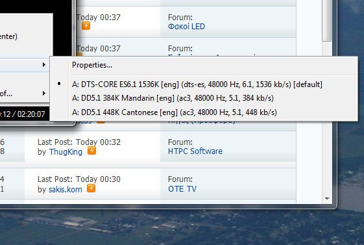
Task: Expand the submenu arrow next to 'of...'
Action: point(44,94)
